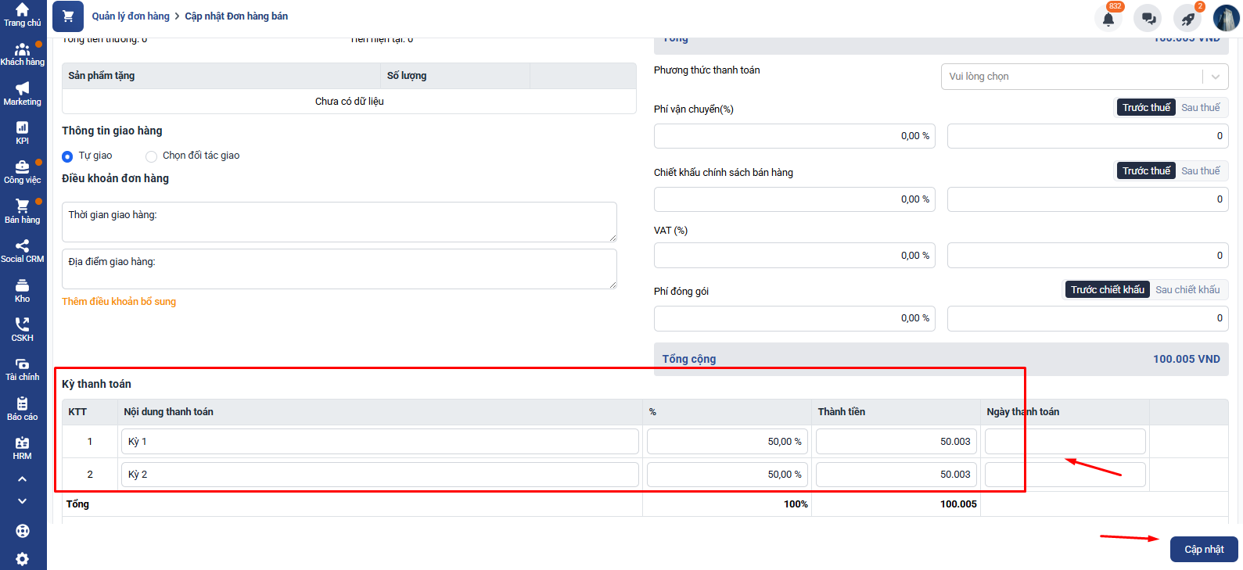This screenshot has width=1243, height=570.
Task: Switch shipping fee to Sau thuế
Action: [1200, 108]
